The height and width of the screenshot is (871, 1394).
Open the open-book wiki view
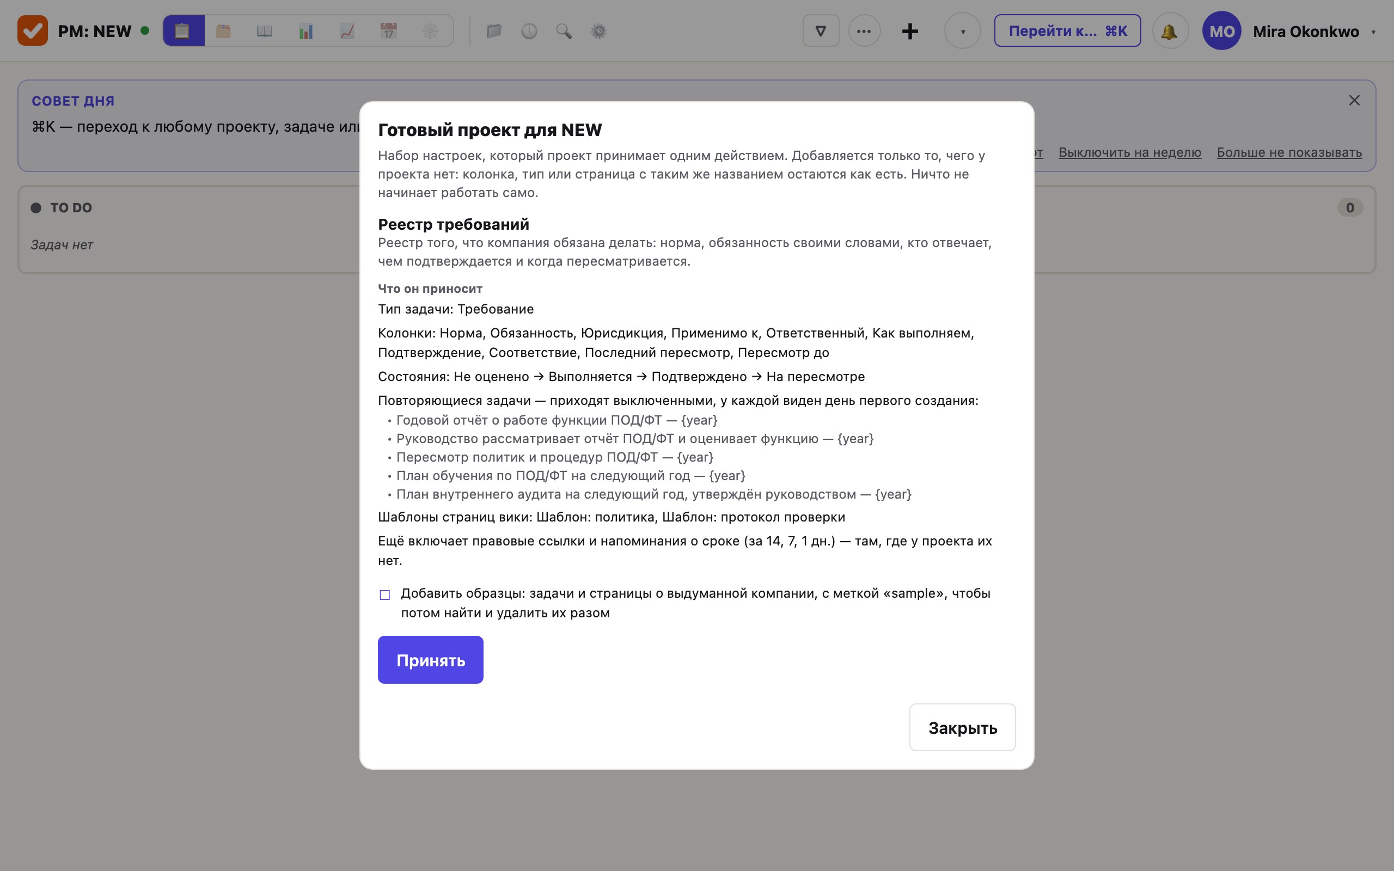click(265, 30)
